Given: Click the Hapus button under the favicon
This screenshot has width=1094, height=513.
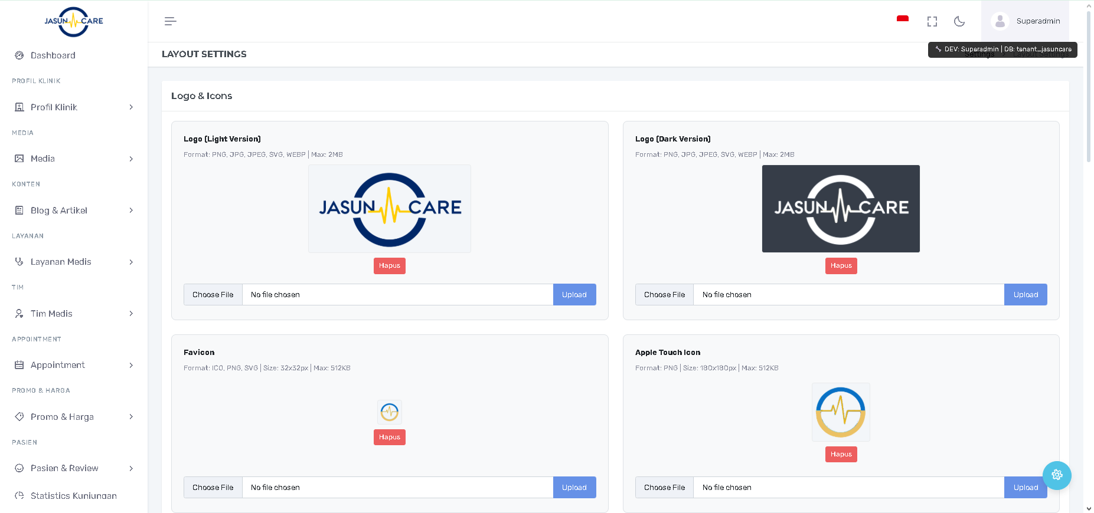Looking at the screenshot, I should point(389,438).
